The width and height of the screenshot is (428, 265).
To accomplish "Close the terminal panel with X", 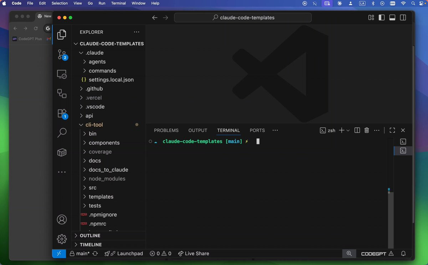I will click(403, 130).
